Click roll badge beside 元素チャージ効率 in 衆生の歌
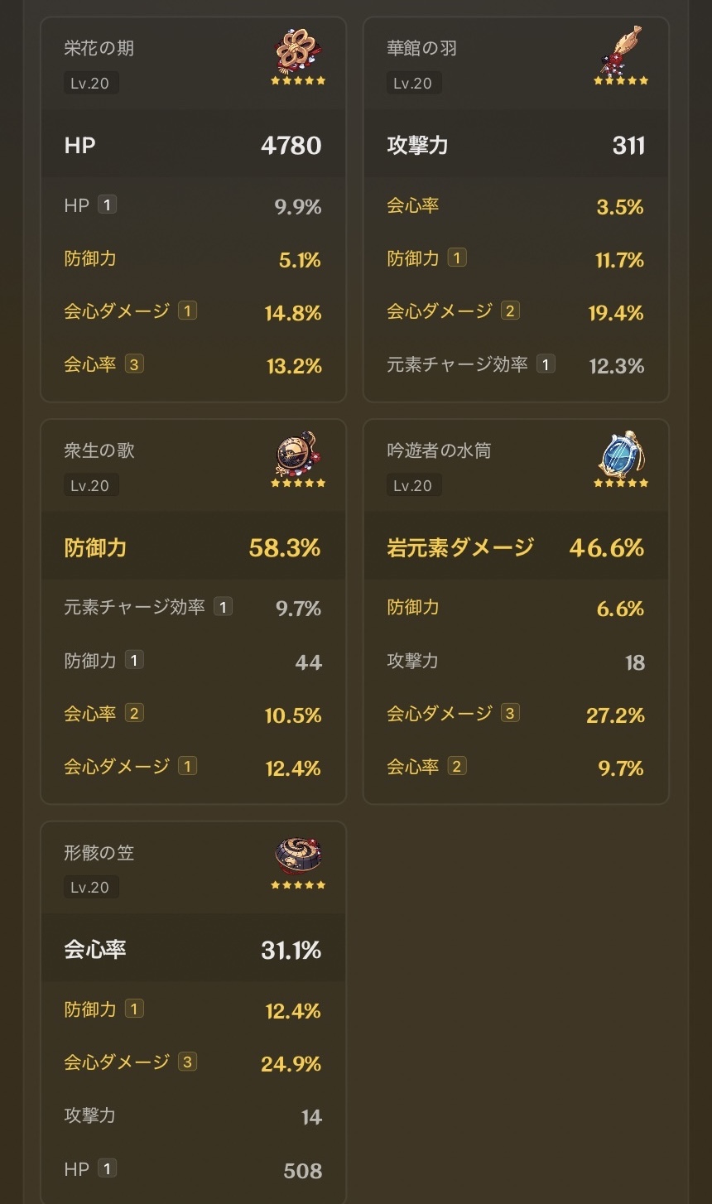 click(223, 607)
